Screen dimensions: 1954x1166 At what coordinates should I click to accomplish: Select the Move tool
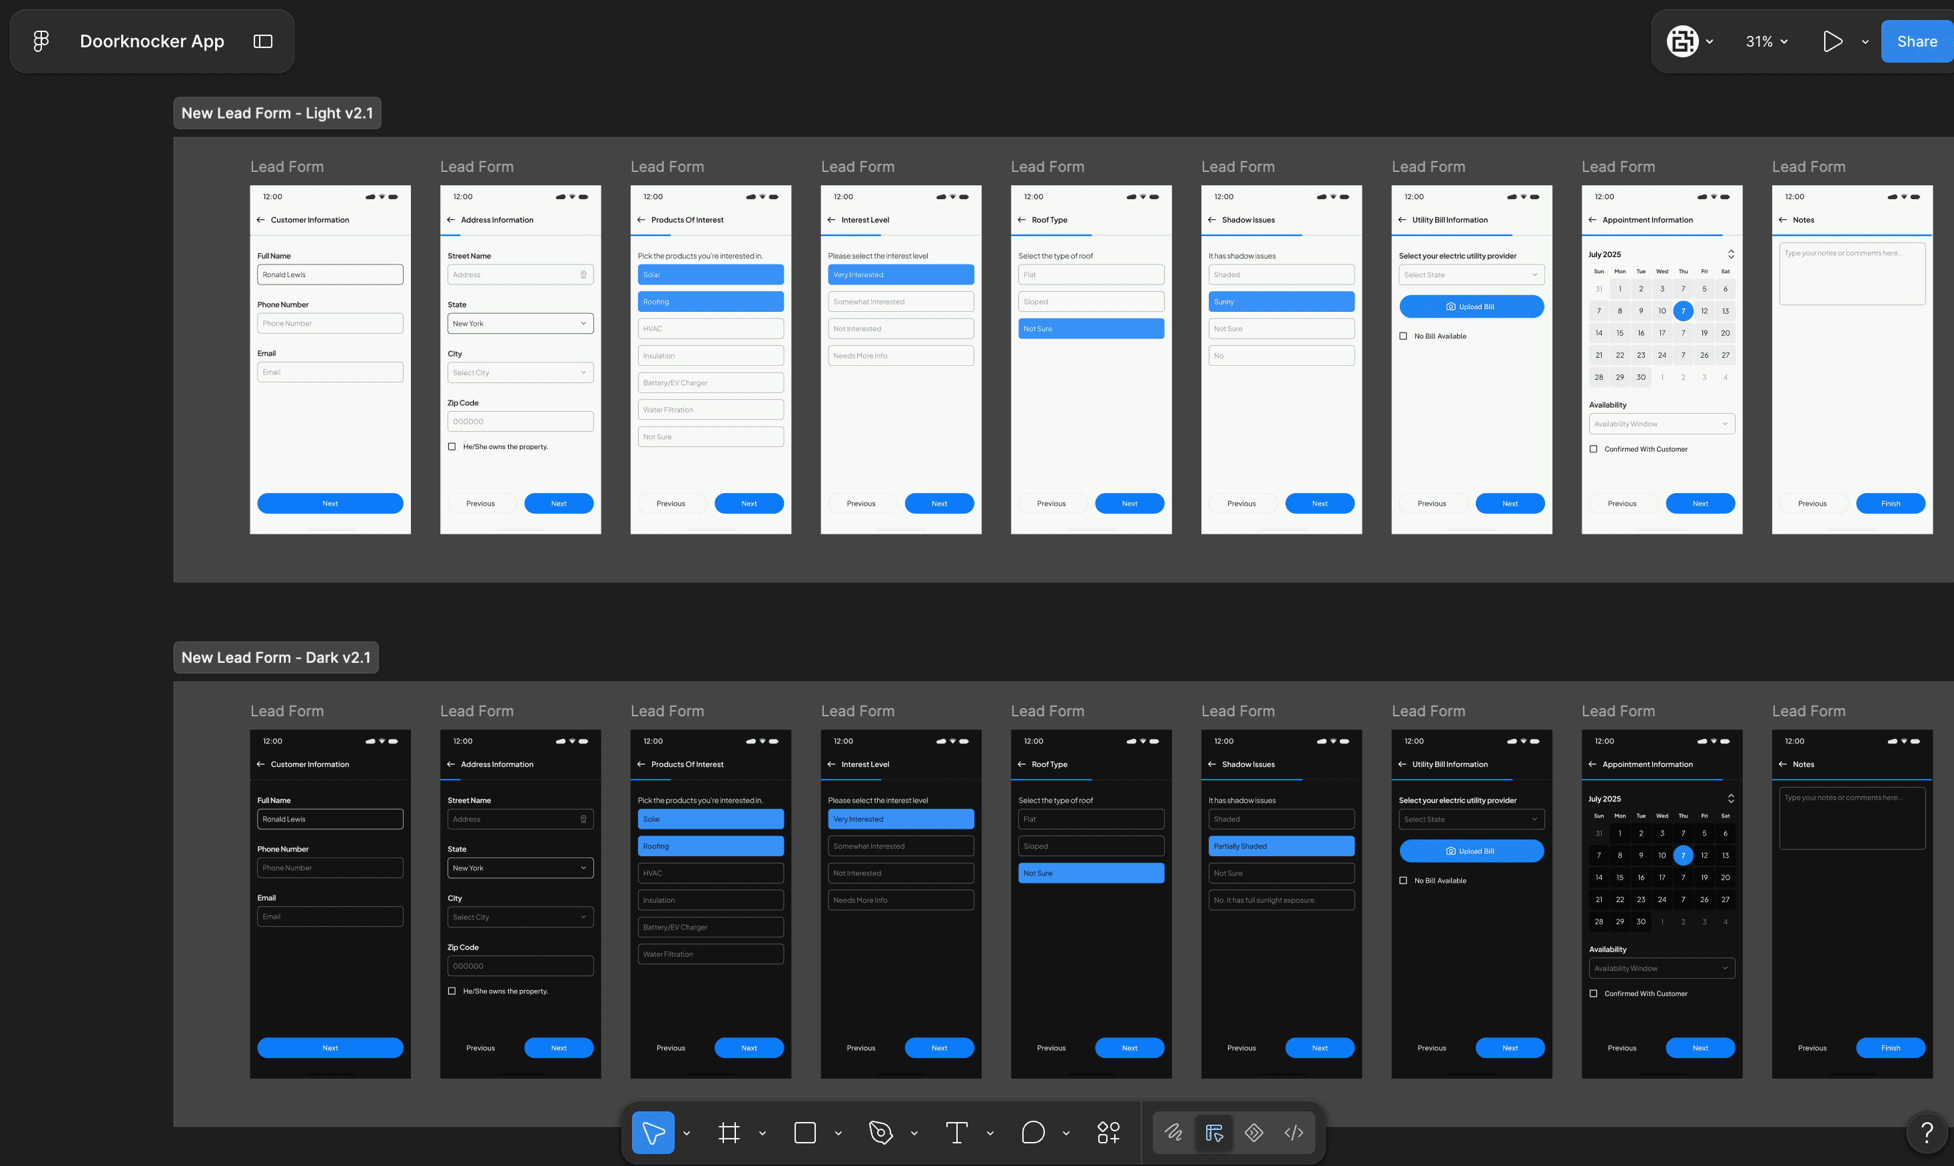point(653,1132)
